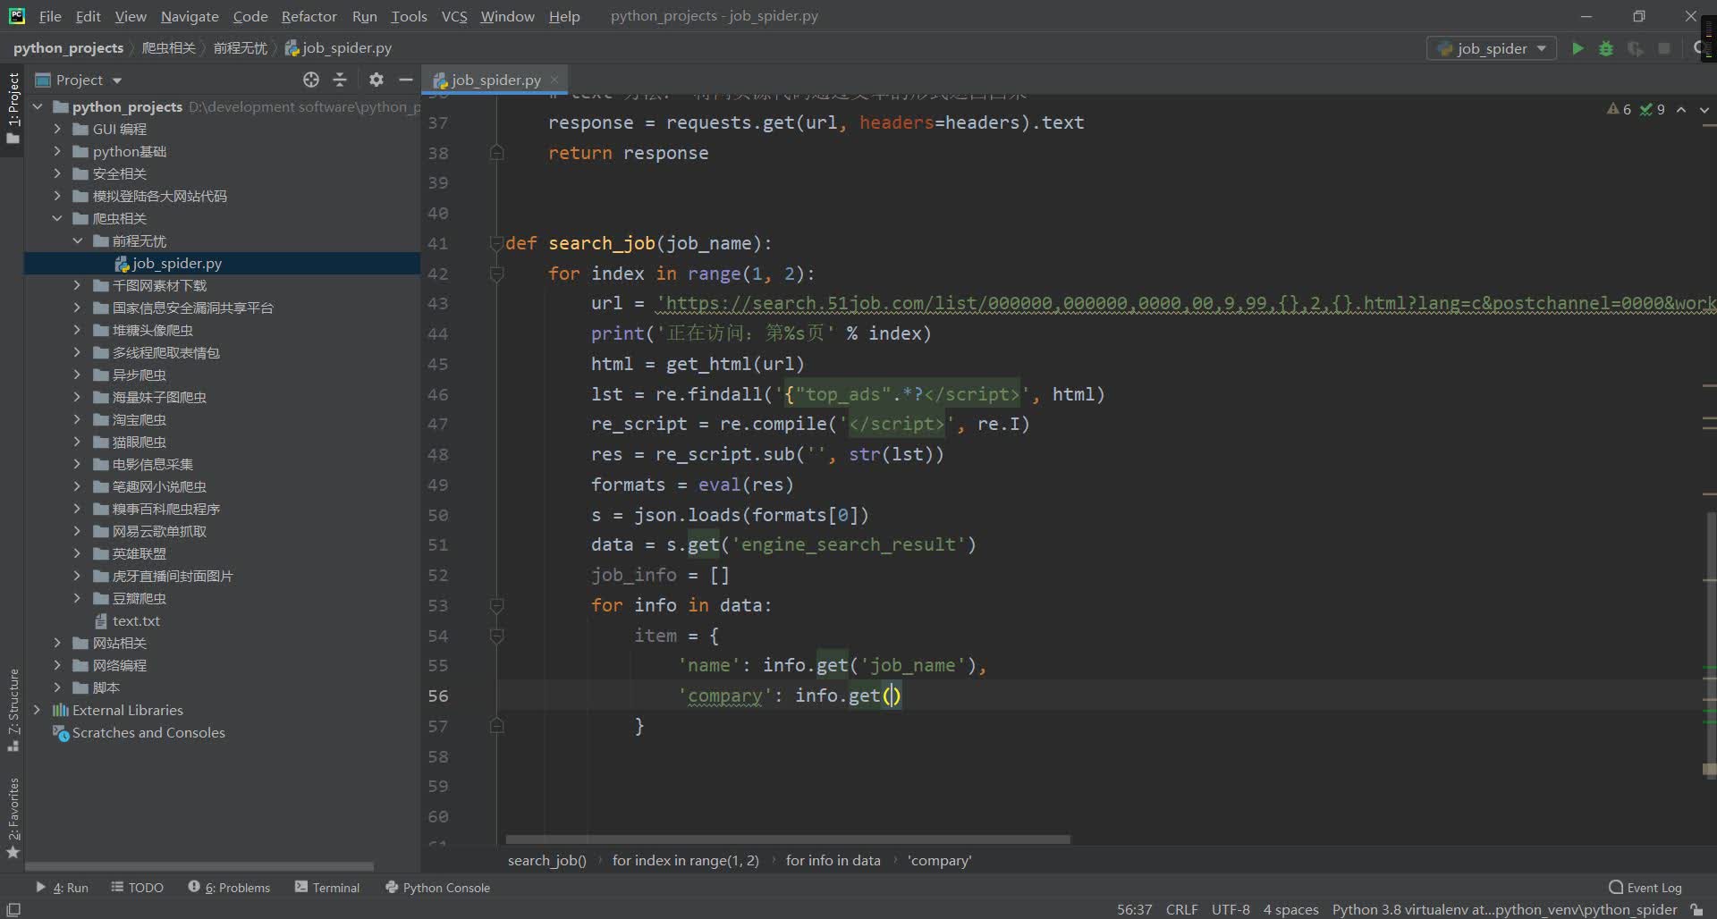Open the Problems tool window
Viewport: 1717px width, 919px height.
pyautogui.click(x=229, y=887)
